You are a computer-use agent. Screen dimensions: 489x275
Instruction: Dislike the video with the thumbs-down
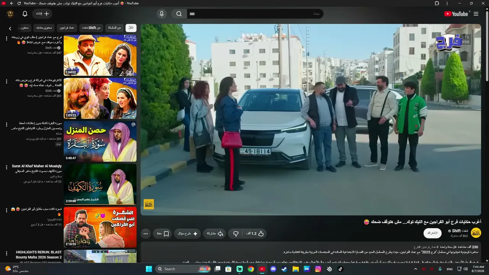pos(236,233)
